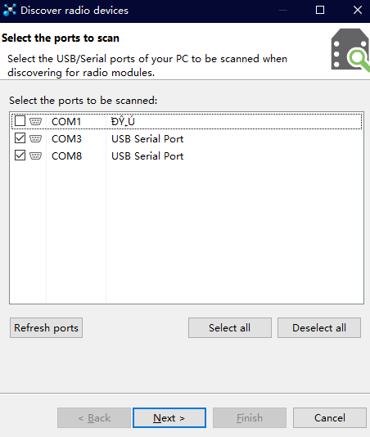Cancel the discover devices wizard

coord(330,418)
